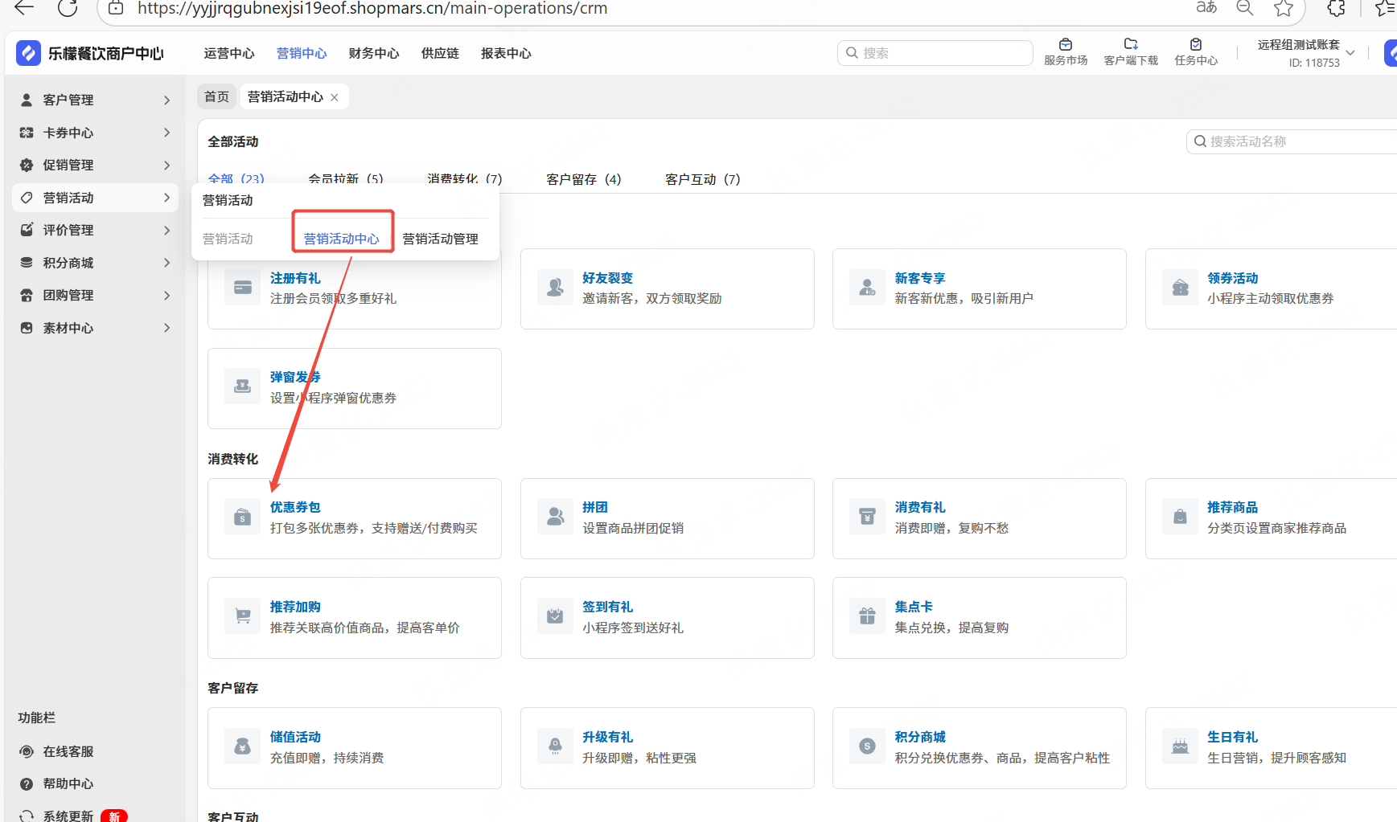Click the 生日有礼 cake icon

coord(1180,746)
